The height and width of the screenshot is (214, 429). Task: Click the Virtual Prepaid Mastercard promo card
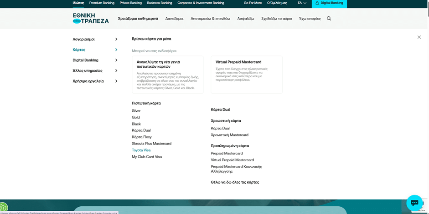click(x=246, y=74)
